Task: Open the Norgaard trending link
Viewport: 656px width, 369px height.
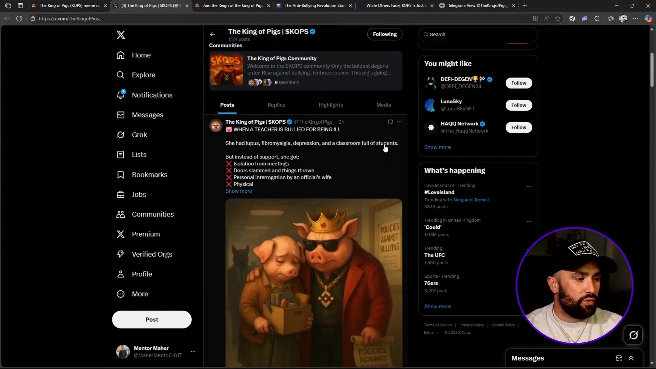Action: [463, 200]
